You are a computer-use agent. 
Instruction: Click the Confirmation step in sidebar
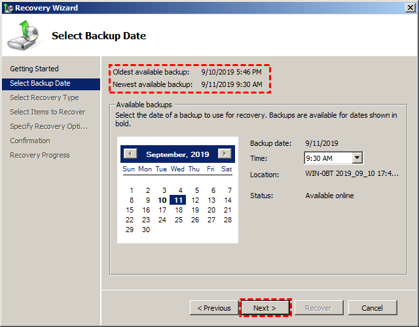[x=29, y=141]
